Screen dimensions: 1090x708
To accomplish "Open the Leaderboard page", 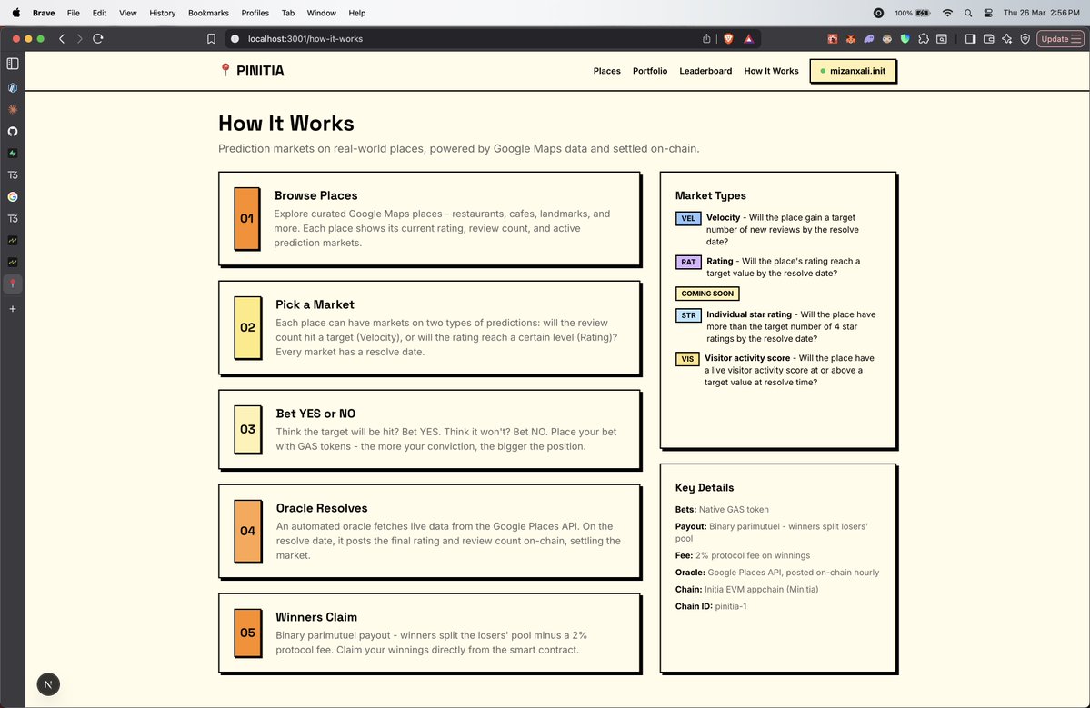I will 705,71.
